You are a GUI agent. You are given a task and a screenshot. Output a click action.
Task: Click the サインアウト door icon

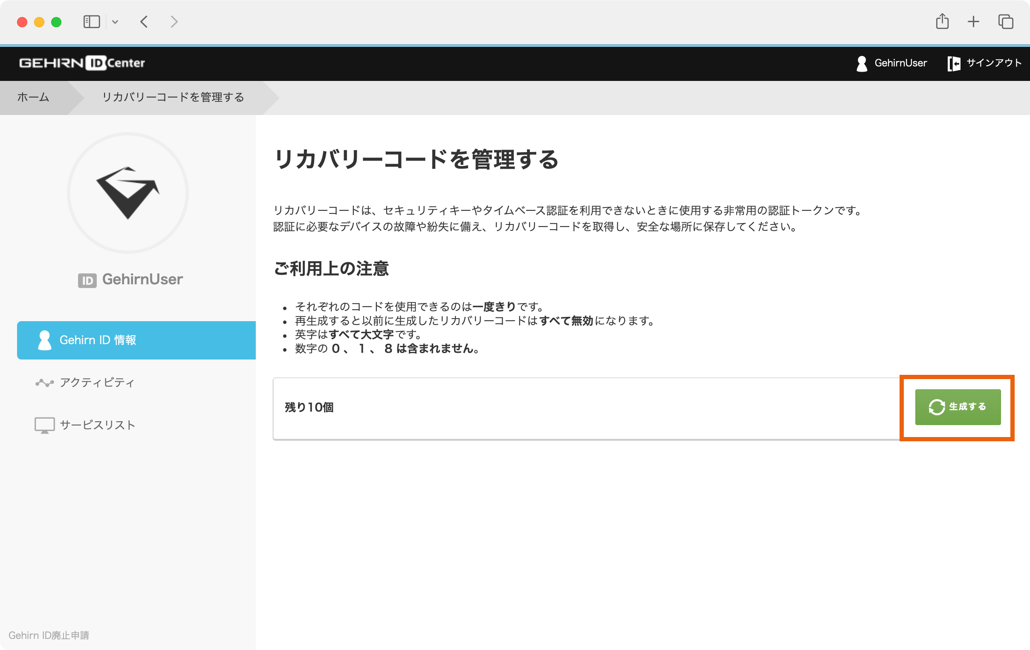[954, 63]
